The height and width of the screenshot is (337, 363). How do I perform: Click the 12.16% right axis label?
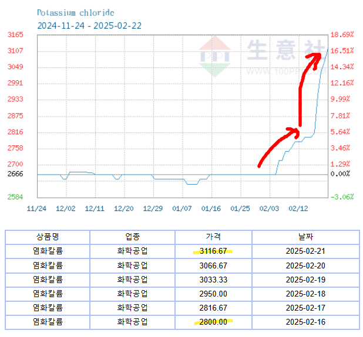pos(342,83)
